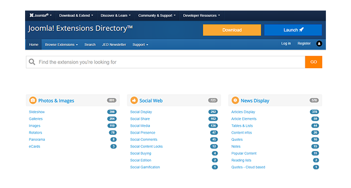Click the Log in link

[286, 44]
